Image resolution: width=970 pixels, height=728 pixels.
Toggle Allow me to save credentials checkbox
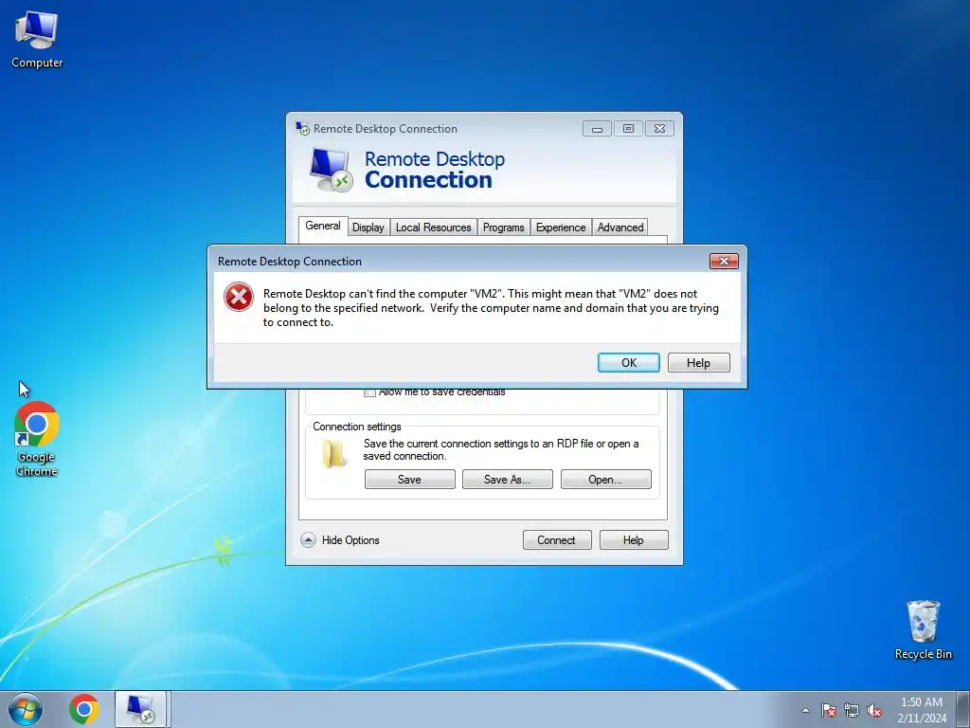tap(370, 392)
